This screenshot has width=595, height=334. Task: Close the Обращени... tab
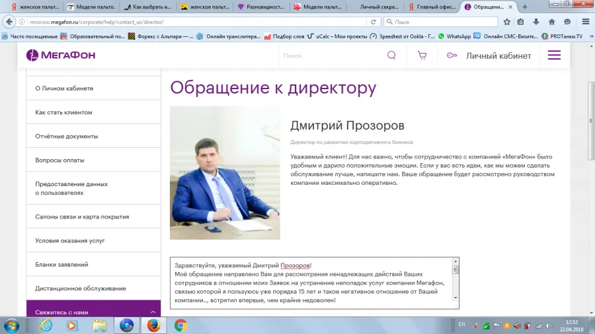point(510,7)
